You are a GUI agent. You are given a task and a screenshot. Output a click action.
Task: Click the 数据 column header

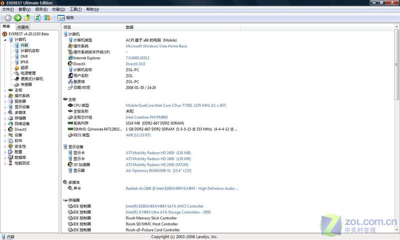182,27
